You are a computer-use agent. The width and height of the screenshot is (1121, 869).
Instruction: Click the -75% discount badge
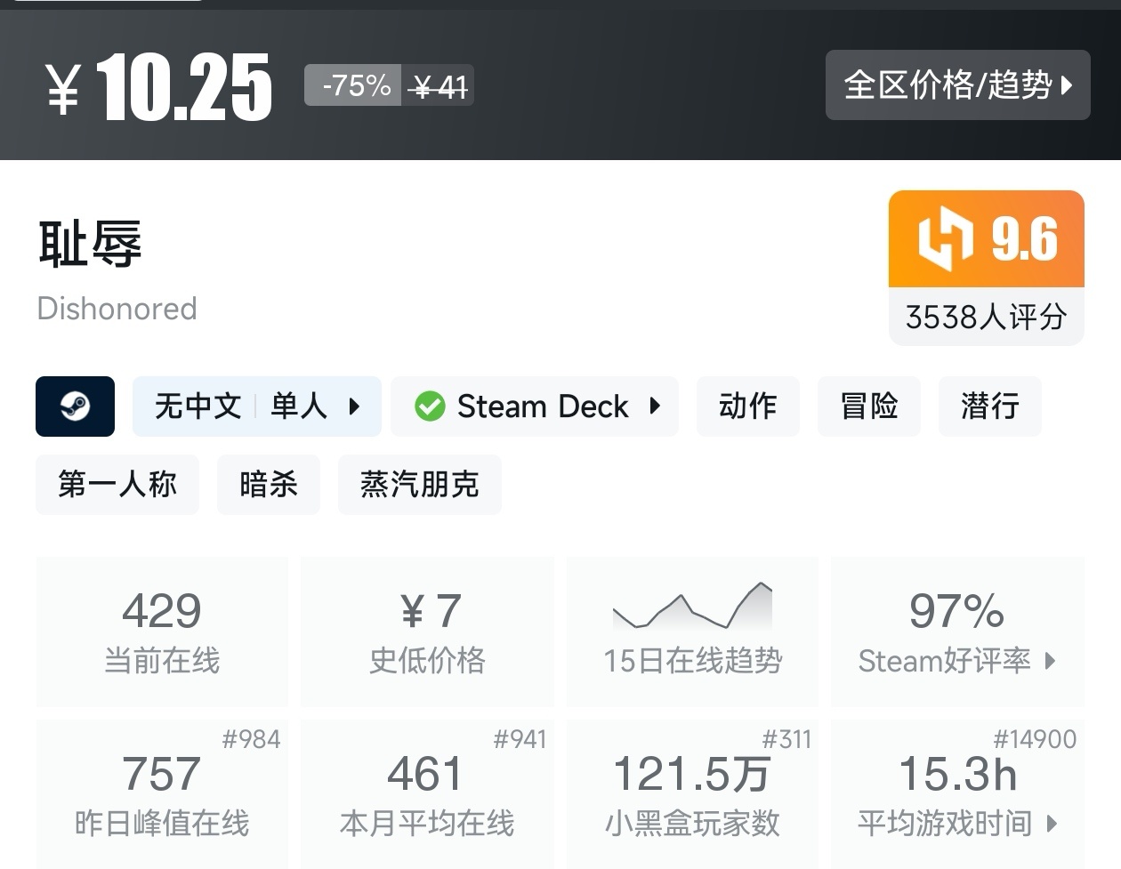[x=353, y=86]
